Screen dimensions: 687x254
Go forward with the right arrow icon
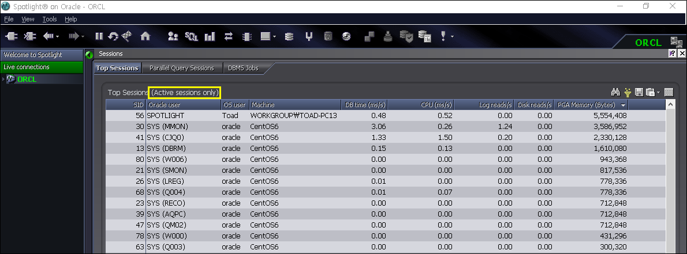74,37
